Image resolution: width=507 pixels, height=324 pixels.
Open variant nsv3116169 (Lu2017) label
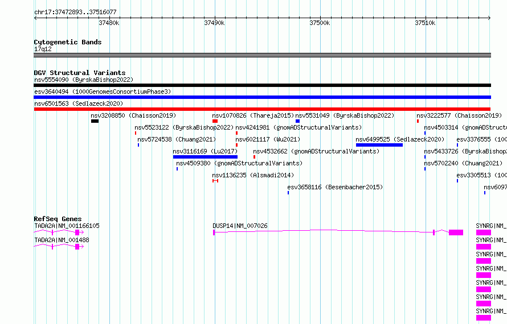point(205,151)
